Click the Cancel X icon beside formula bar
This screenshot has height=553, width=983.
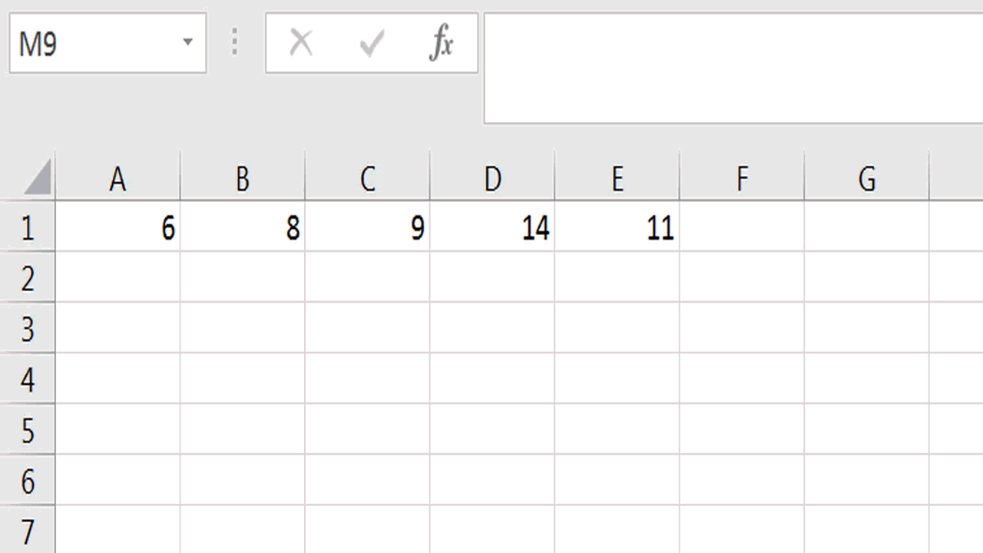coord(300,42)
